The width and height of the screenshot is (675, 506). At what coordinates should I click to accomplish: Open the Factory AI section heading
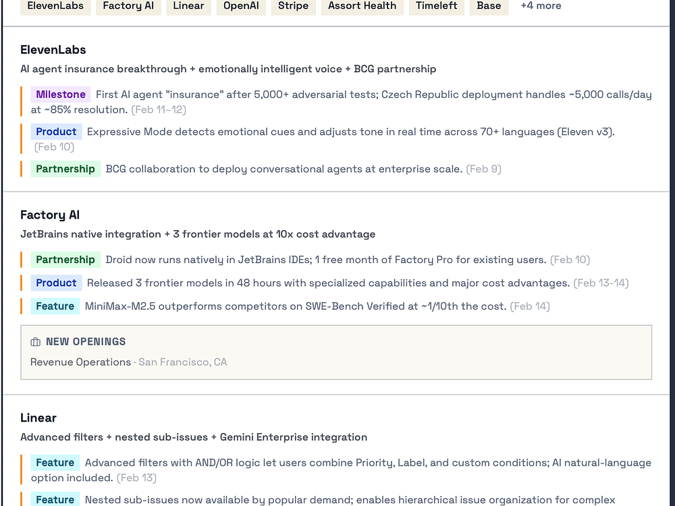coord(50,215)
